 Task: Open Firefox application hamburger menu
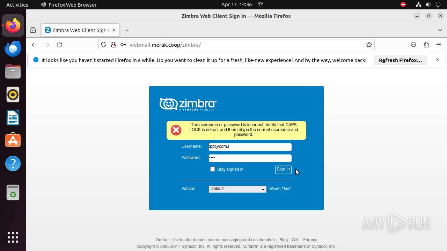point(439,45)
